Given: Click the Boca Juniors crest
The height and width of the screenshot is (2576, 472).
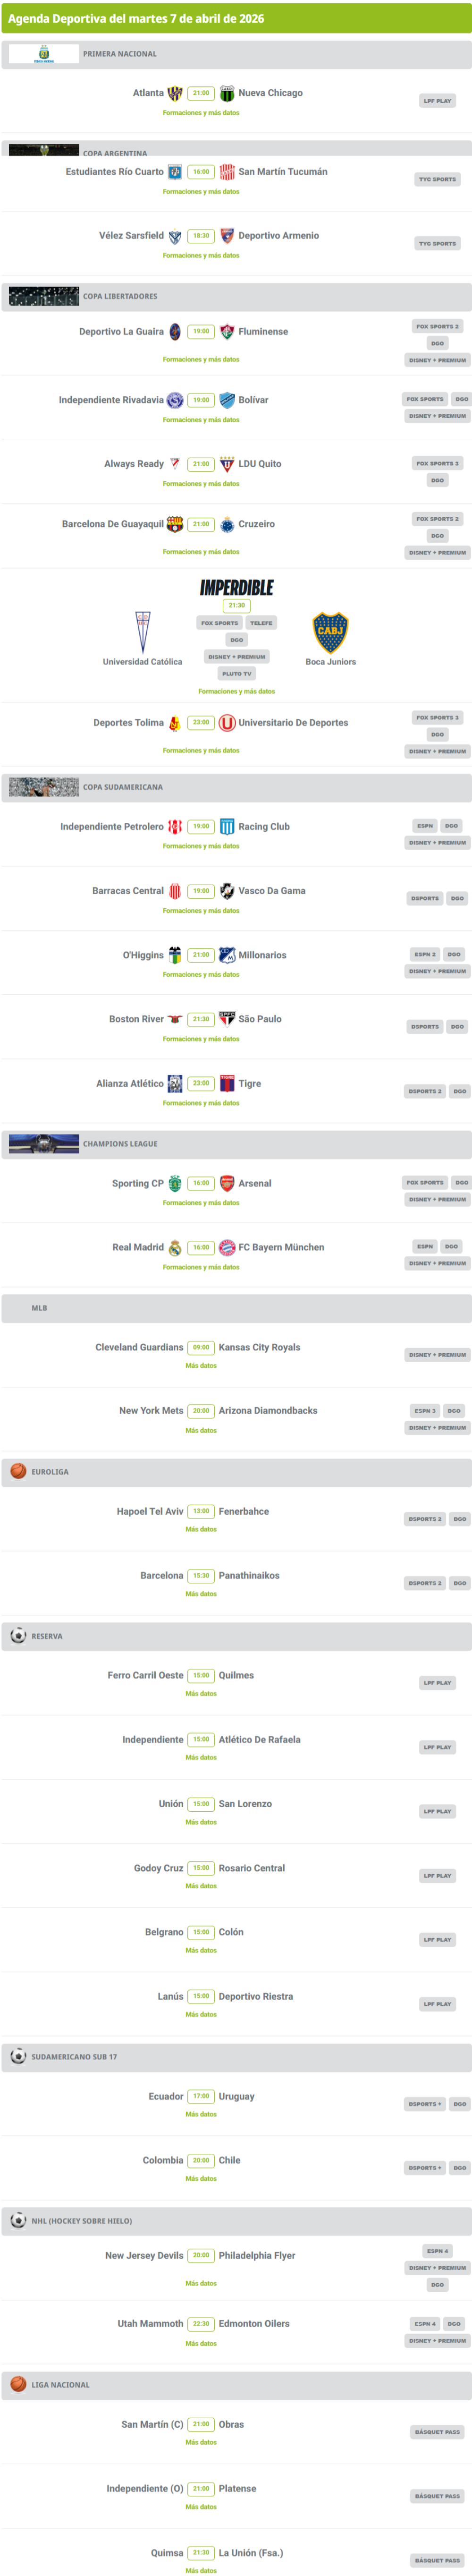Looking at the screenshot, I should coord(330,632).
